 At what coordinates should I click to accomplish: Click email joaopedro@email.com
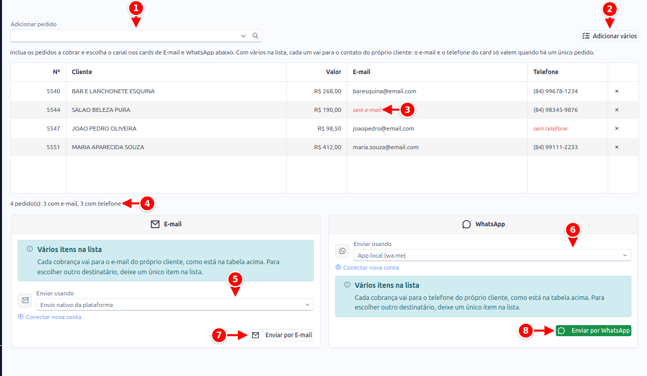[x=383, y=129]
